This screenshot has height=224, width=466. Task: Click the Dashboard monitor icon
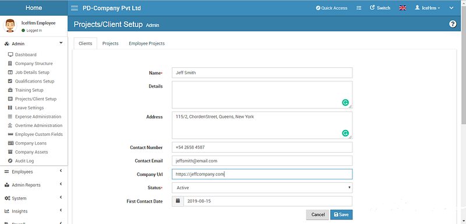click(10, 55)
